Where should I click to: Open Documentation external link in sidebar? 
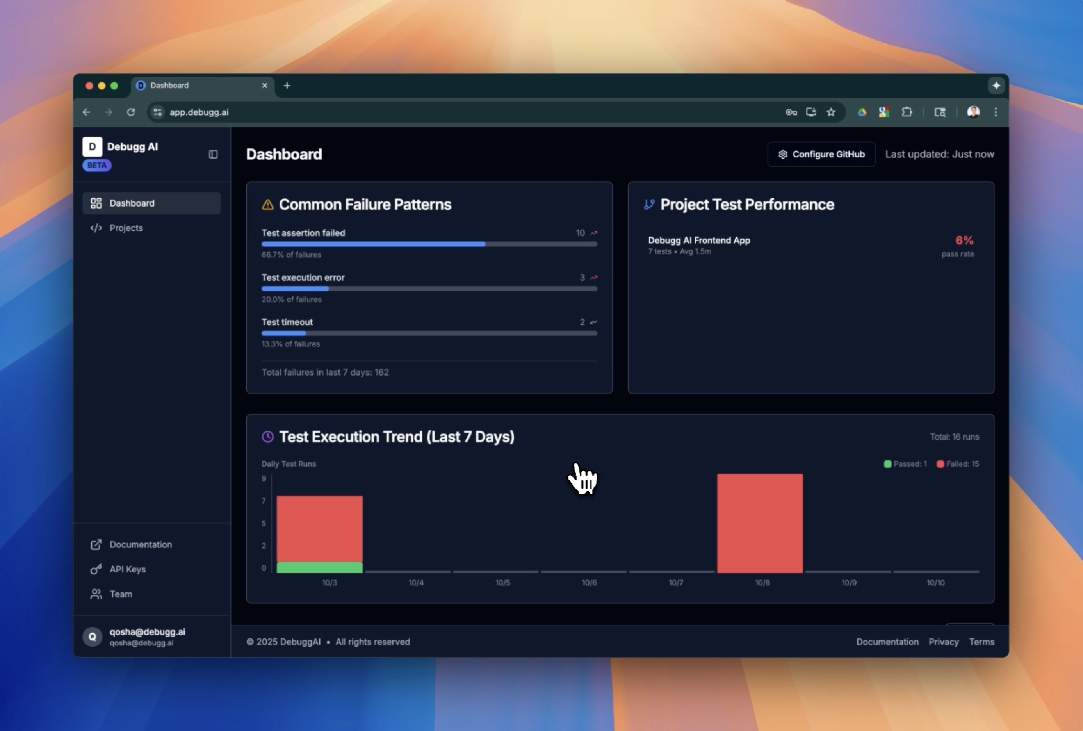tap(140, 544)
